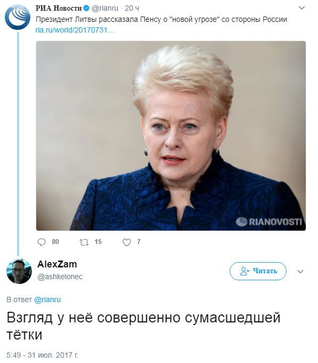Screen dimensions: 318x363
Task: Open РИА Новости profile avatar
Action: tap(18, 17)
